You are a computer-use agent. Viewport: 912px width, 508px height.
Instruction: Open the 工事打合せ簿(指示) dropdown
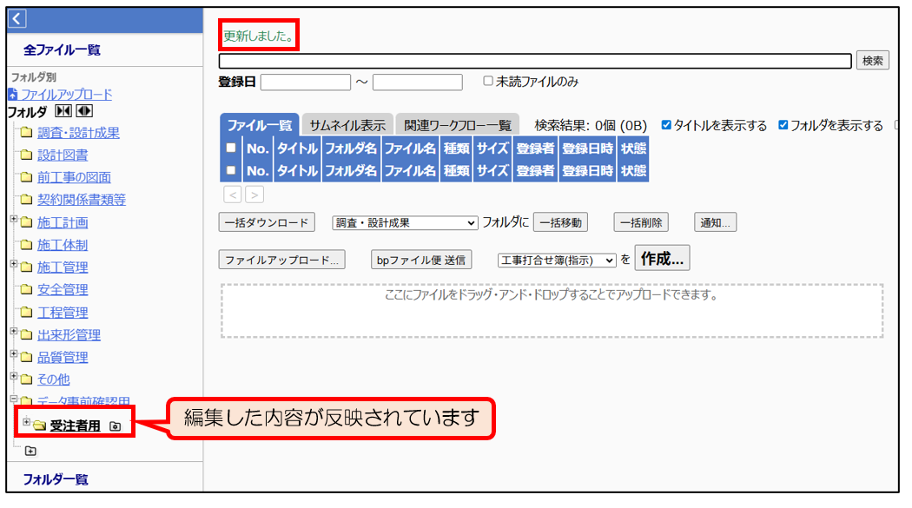556,260
